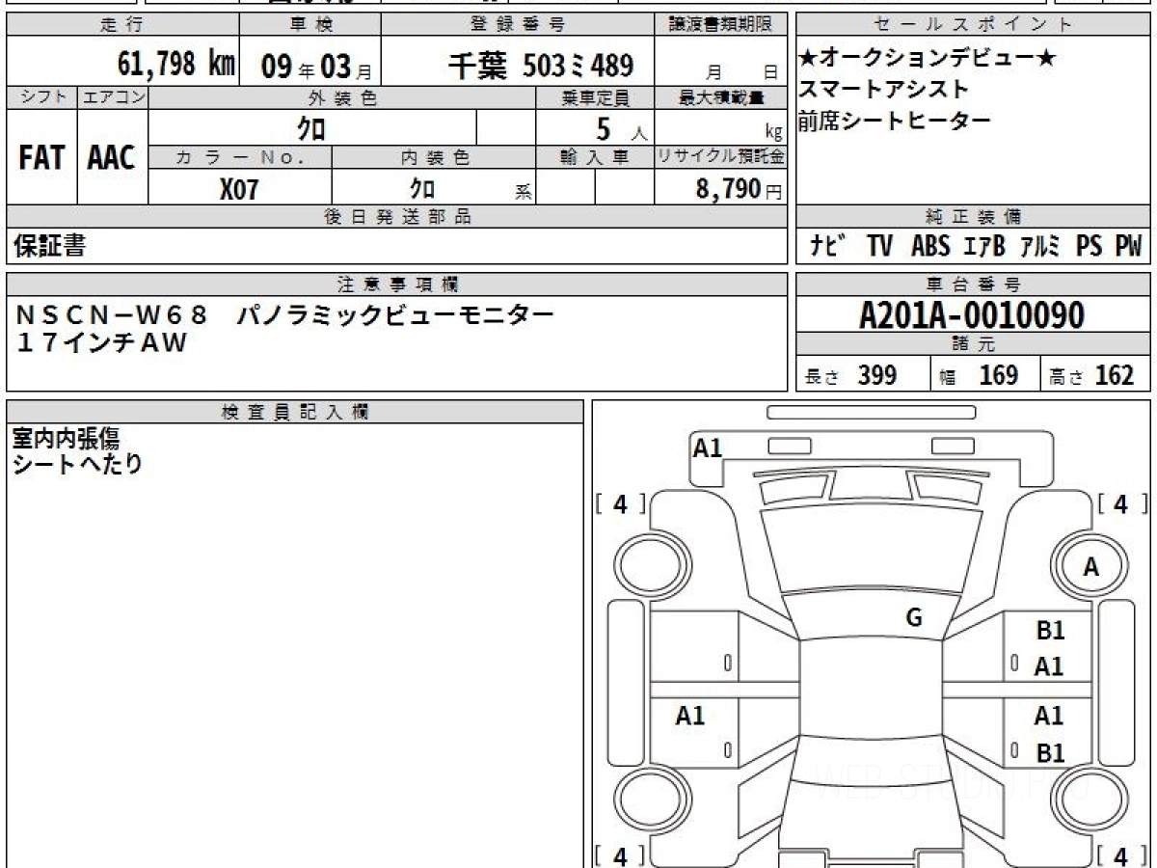Select the ナビ equipment label

pos(828,246)
